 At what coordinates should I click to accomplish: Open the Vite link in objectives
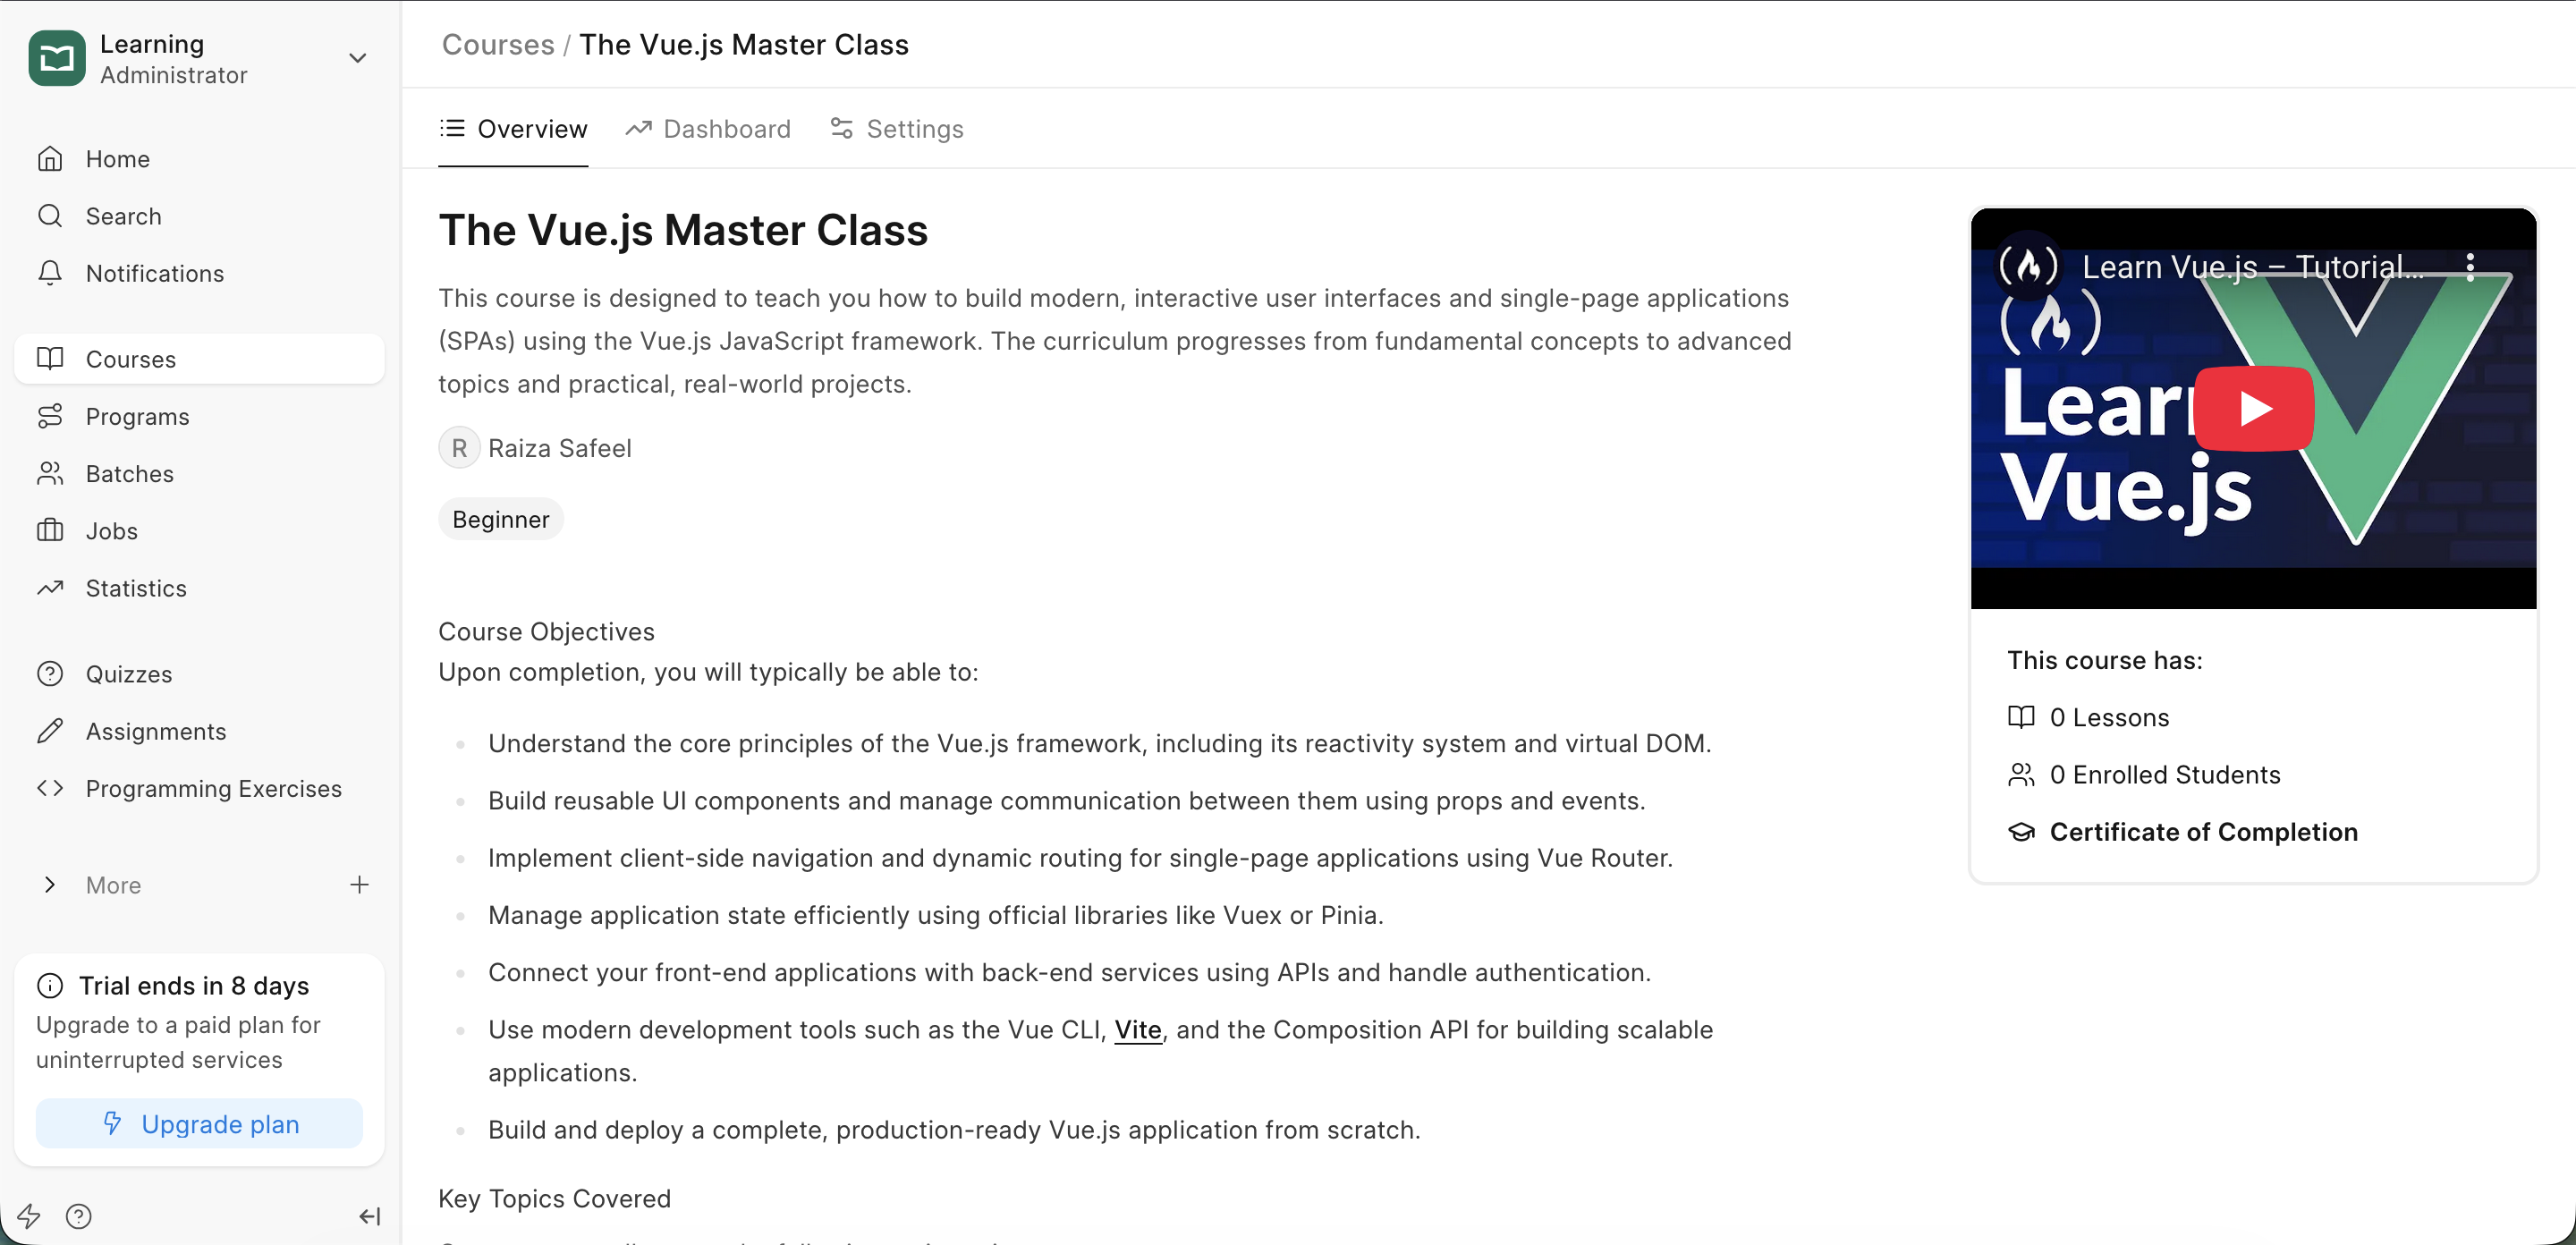click(1137, 1030)
